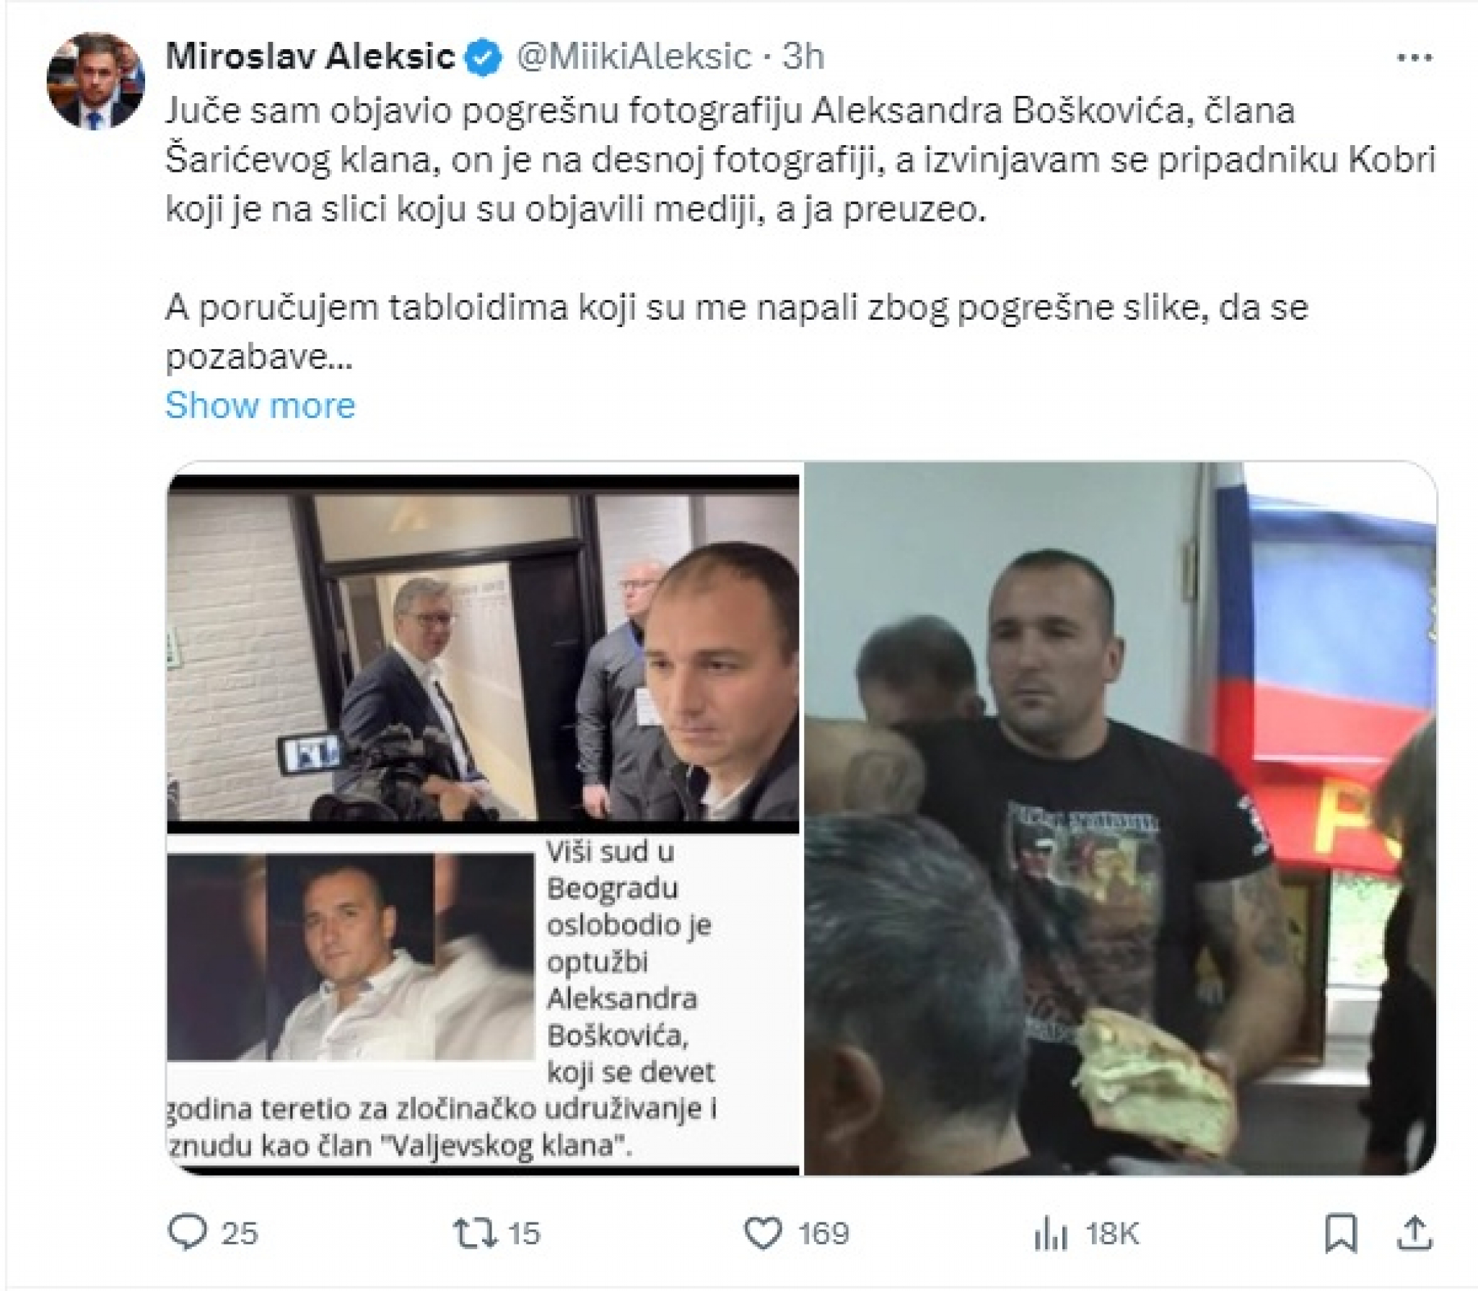
Task: Expand tweet text with Show more
Action: click(260, 405)
